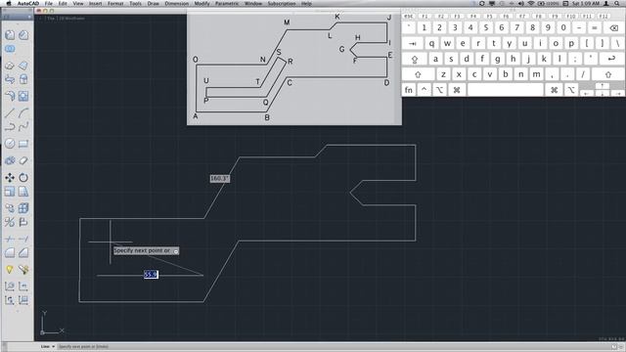Click the space bar on on-screen keyboard
The image size is (626, 352).
tap(506, 90)
